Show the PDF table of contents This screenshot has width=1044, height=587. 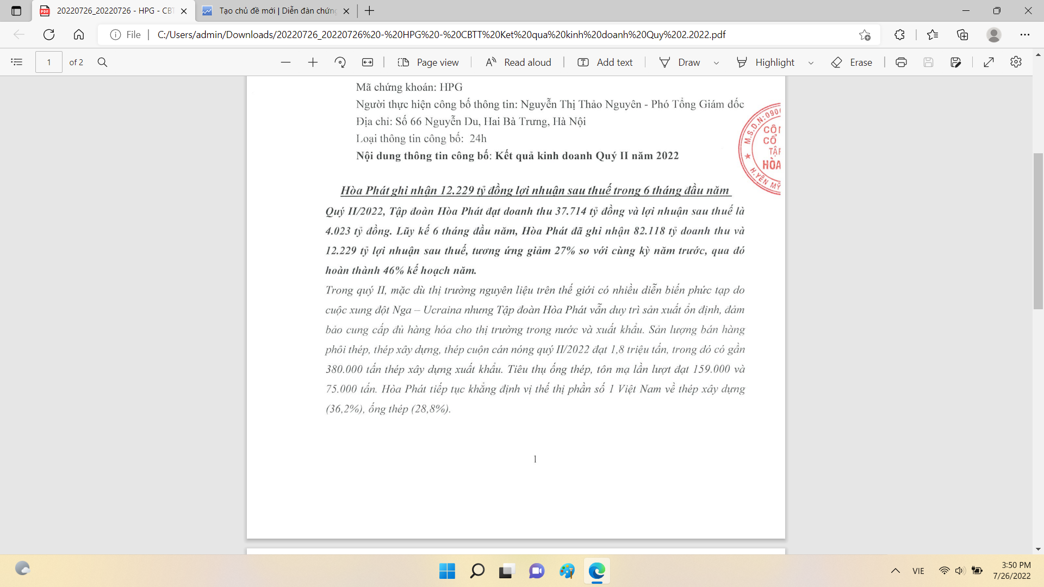tap(17, 63)
